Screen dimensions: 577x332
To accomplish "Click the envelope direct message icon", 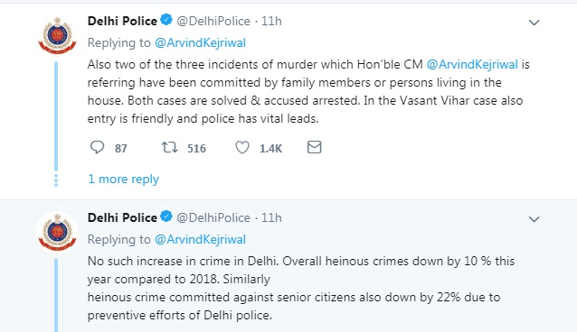I will point(314,147).
